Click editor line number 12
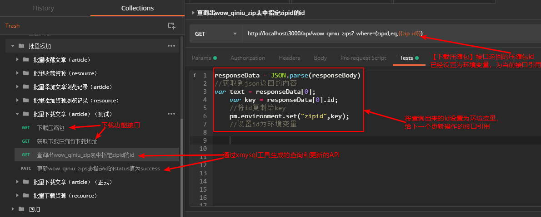The height and width of the screenshot is (217, 541). click(x=203, y=165)
